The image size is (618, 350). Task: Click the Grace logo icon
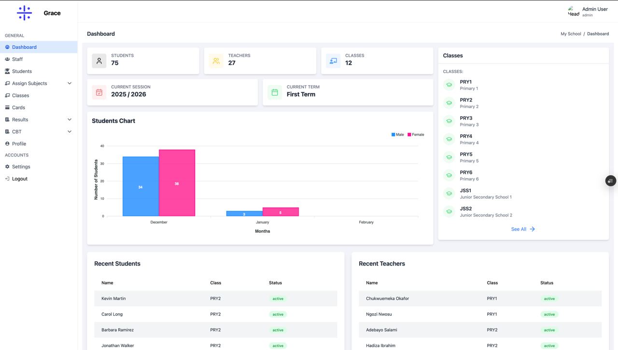(x=24, y=13)
